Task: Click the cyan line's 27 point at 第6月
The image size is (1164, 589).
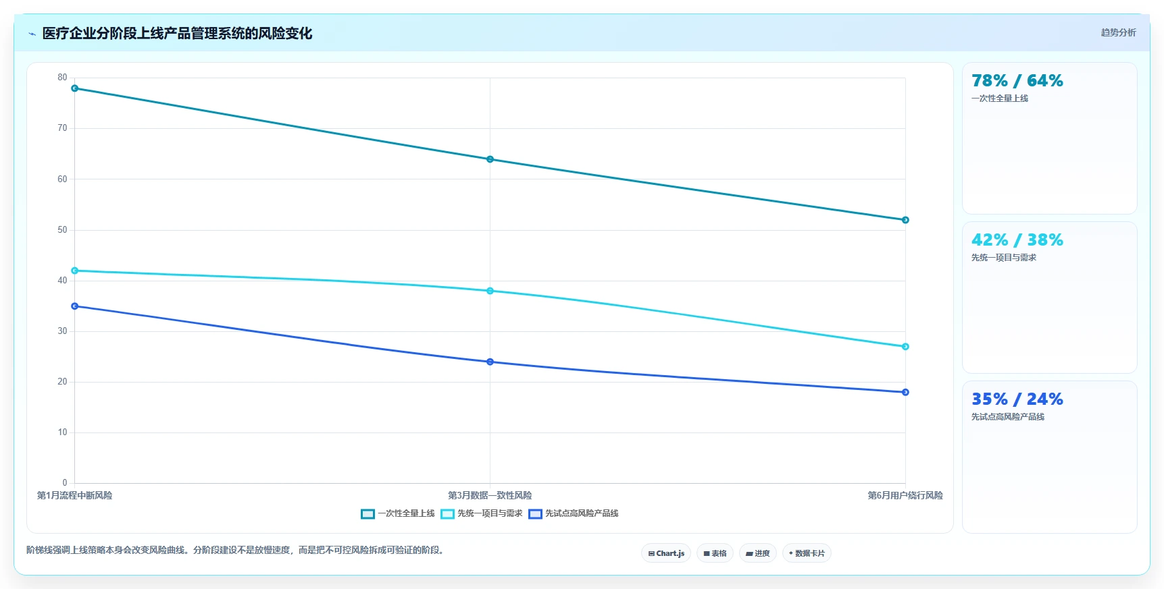Action: pyautogui.click(x=906, y=347)
